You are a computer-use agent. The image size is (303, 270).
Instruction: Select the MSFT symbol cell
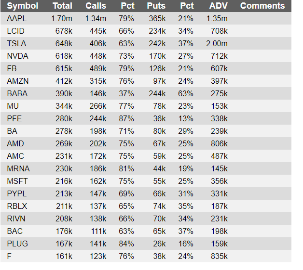click(x=17, y=181)
